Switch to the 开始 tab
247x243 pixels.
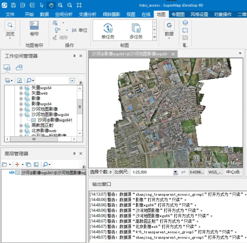pos(29,14)
